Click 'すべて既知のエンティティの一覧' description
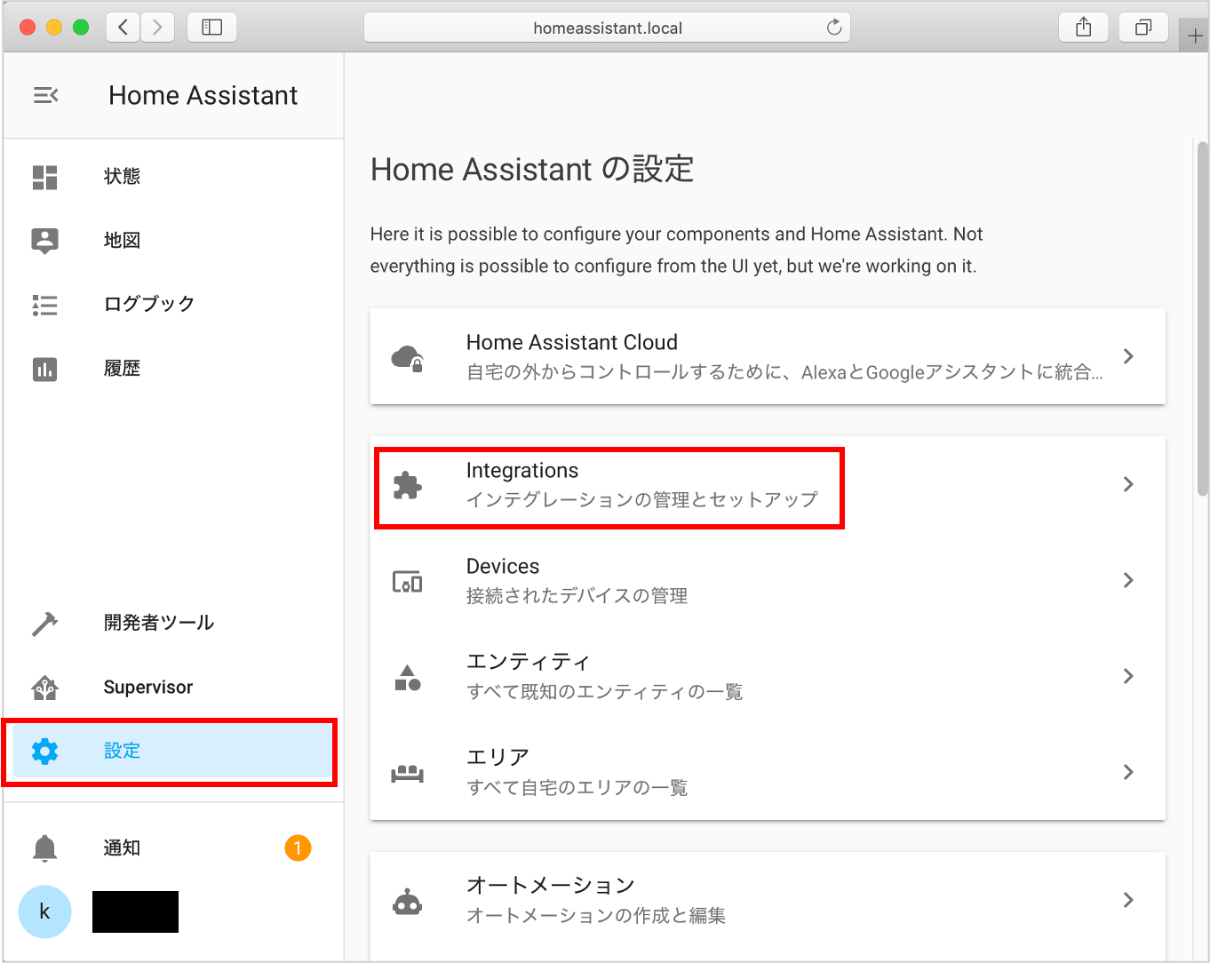This screenshot has height=963, width=1210. pyautogui.click(x=605, y=692)
